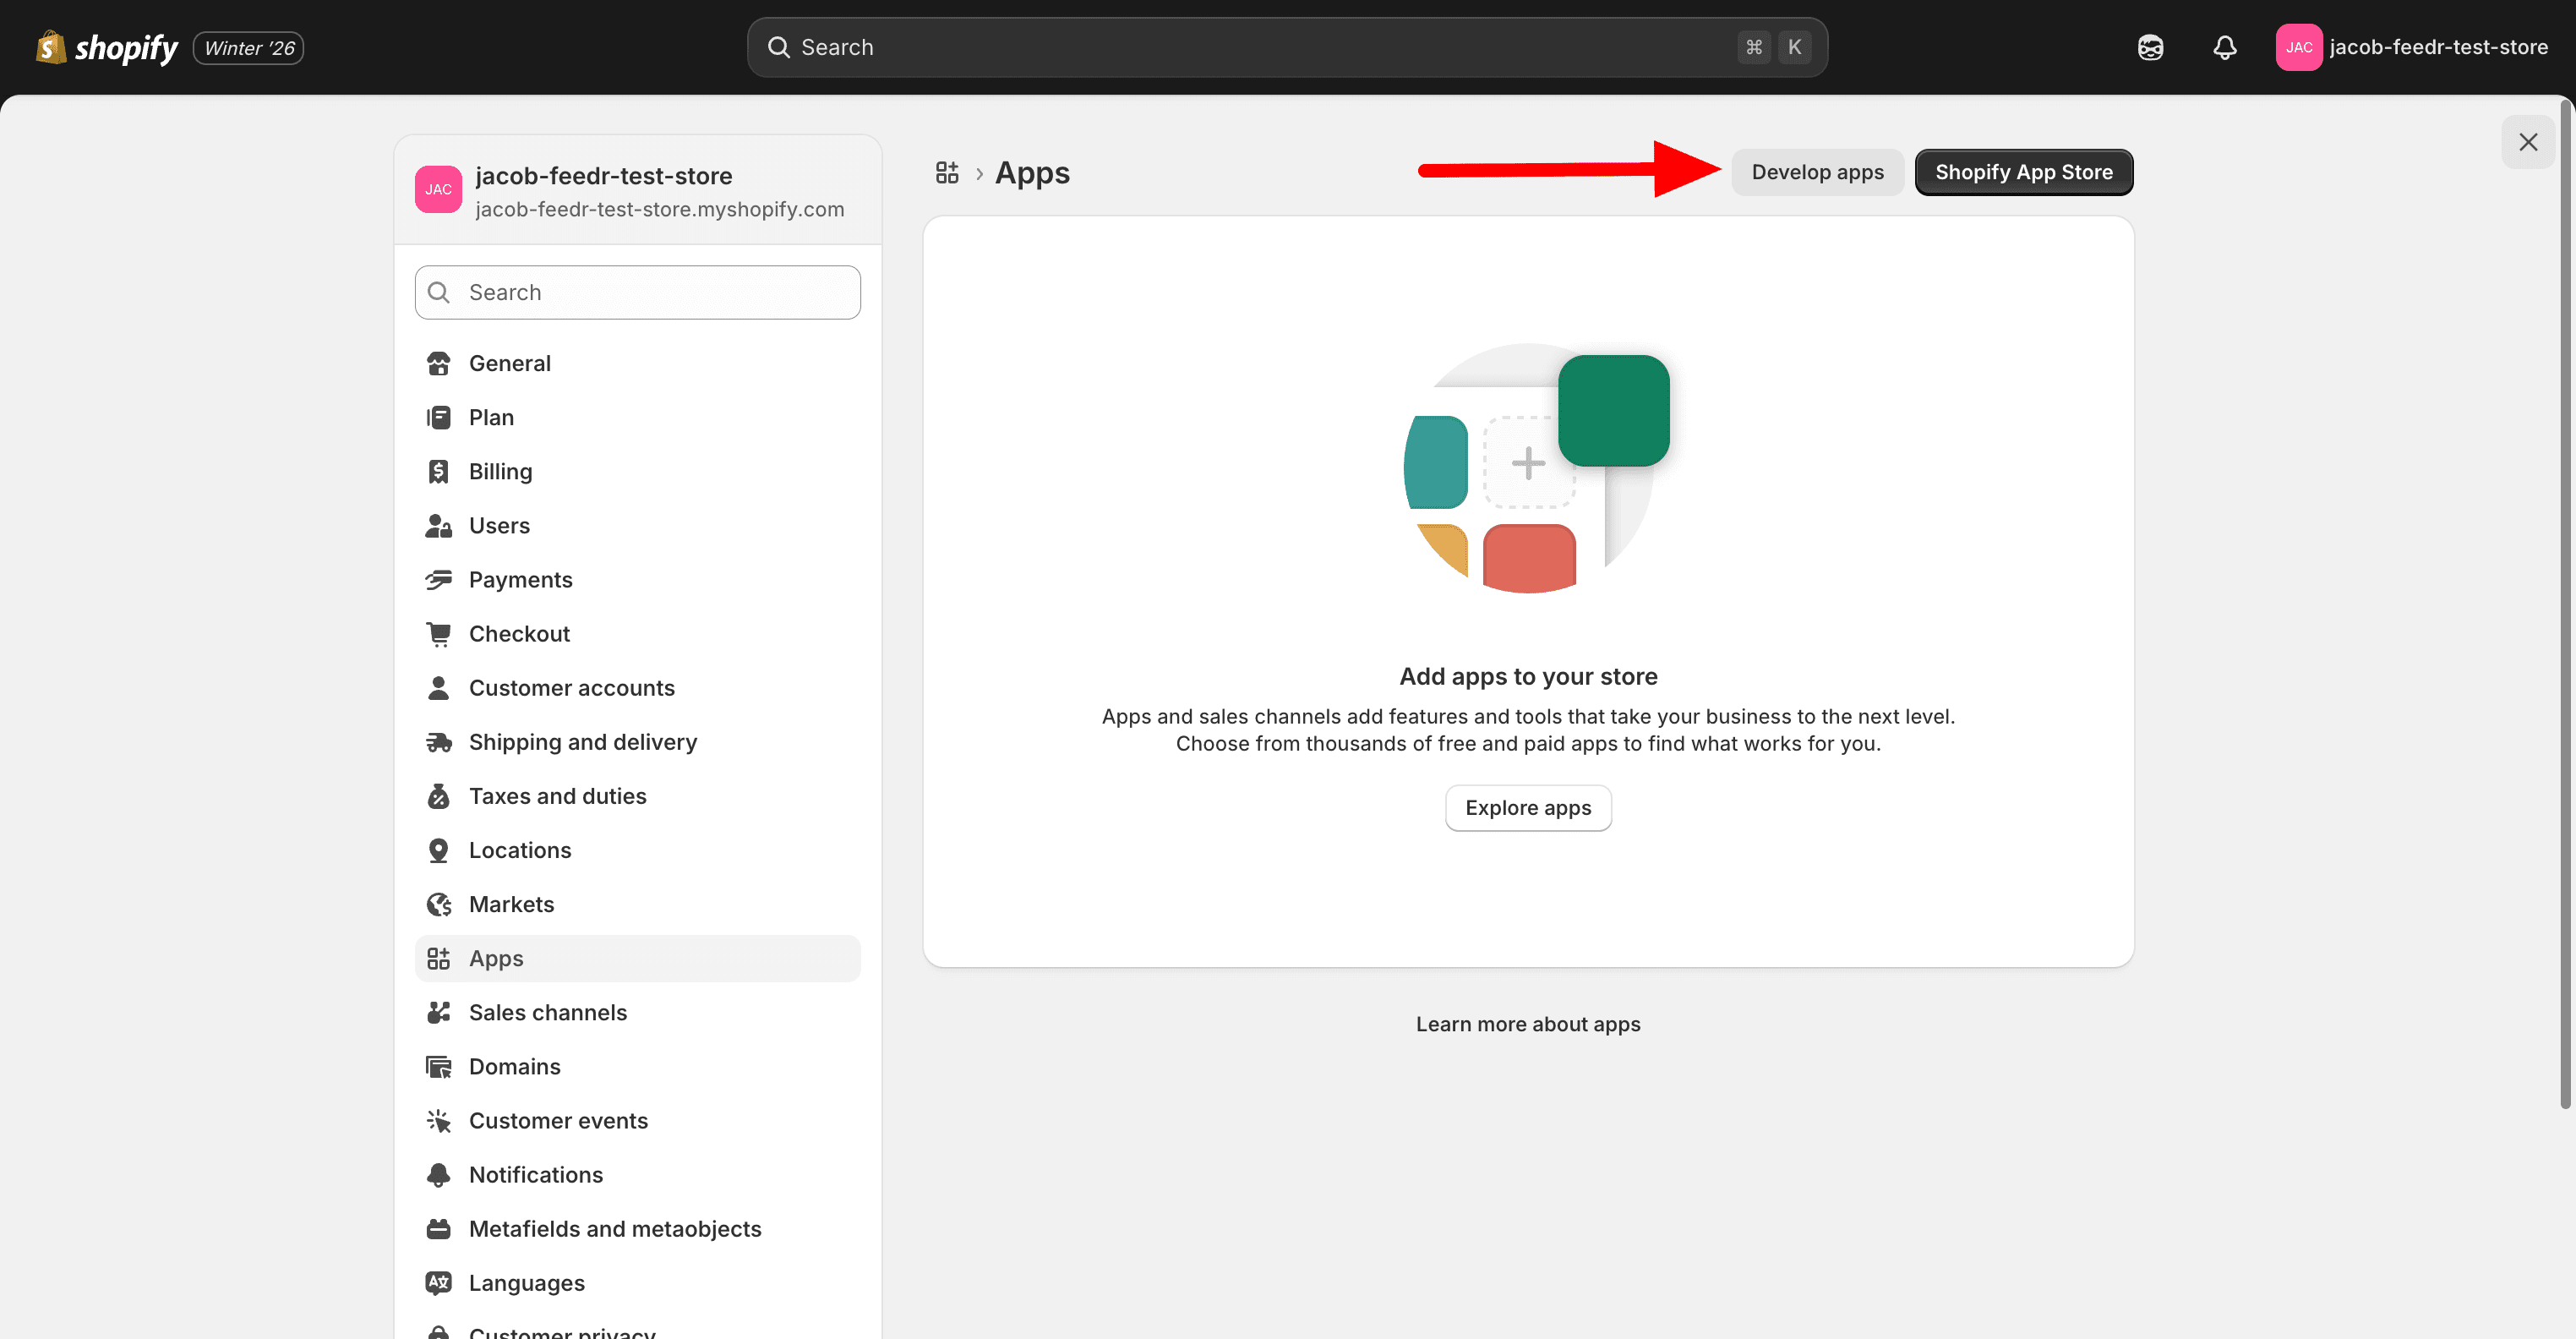The width and height of the screenshot is (2576, 1339).
Task: Click the Checkout cart icon
Action: (438, 633)
